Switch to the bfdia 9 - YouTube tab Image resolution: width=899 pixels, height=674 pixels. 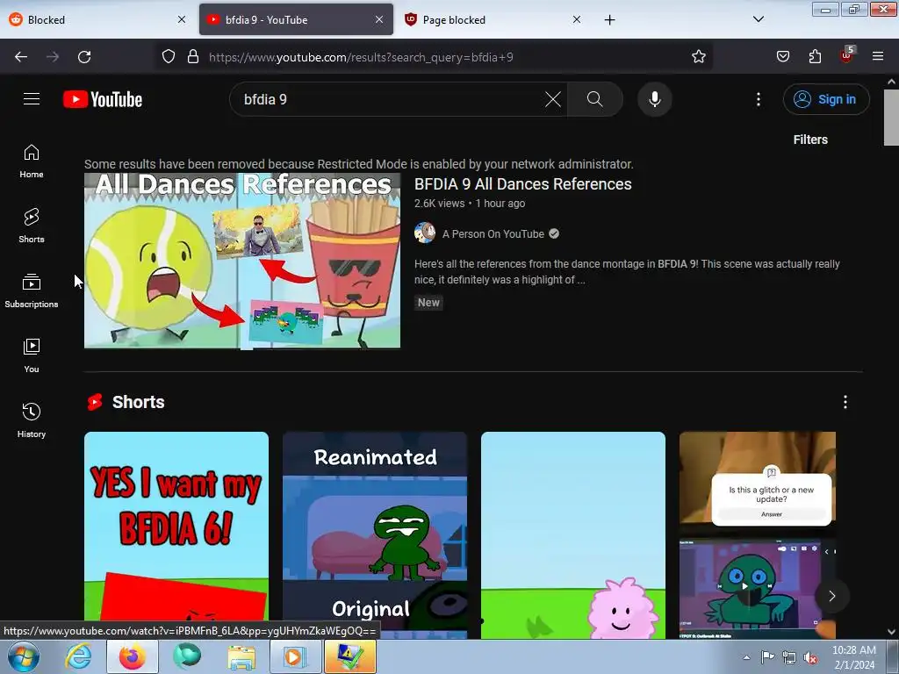[x=296, y=19]
